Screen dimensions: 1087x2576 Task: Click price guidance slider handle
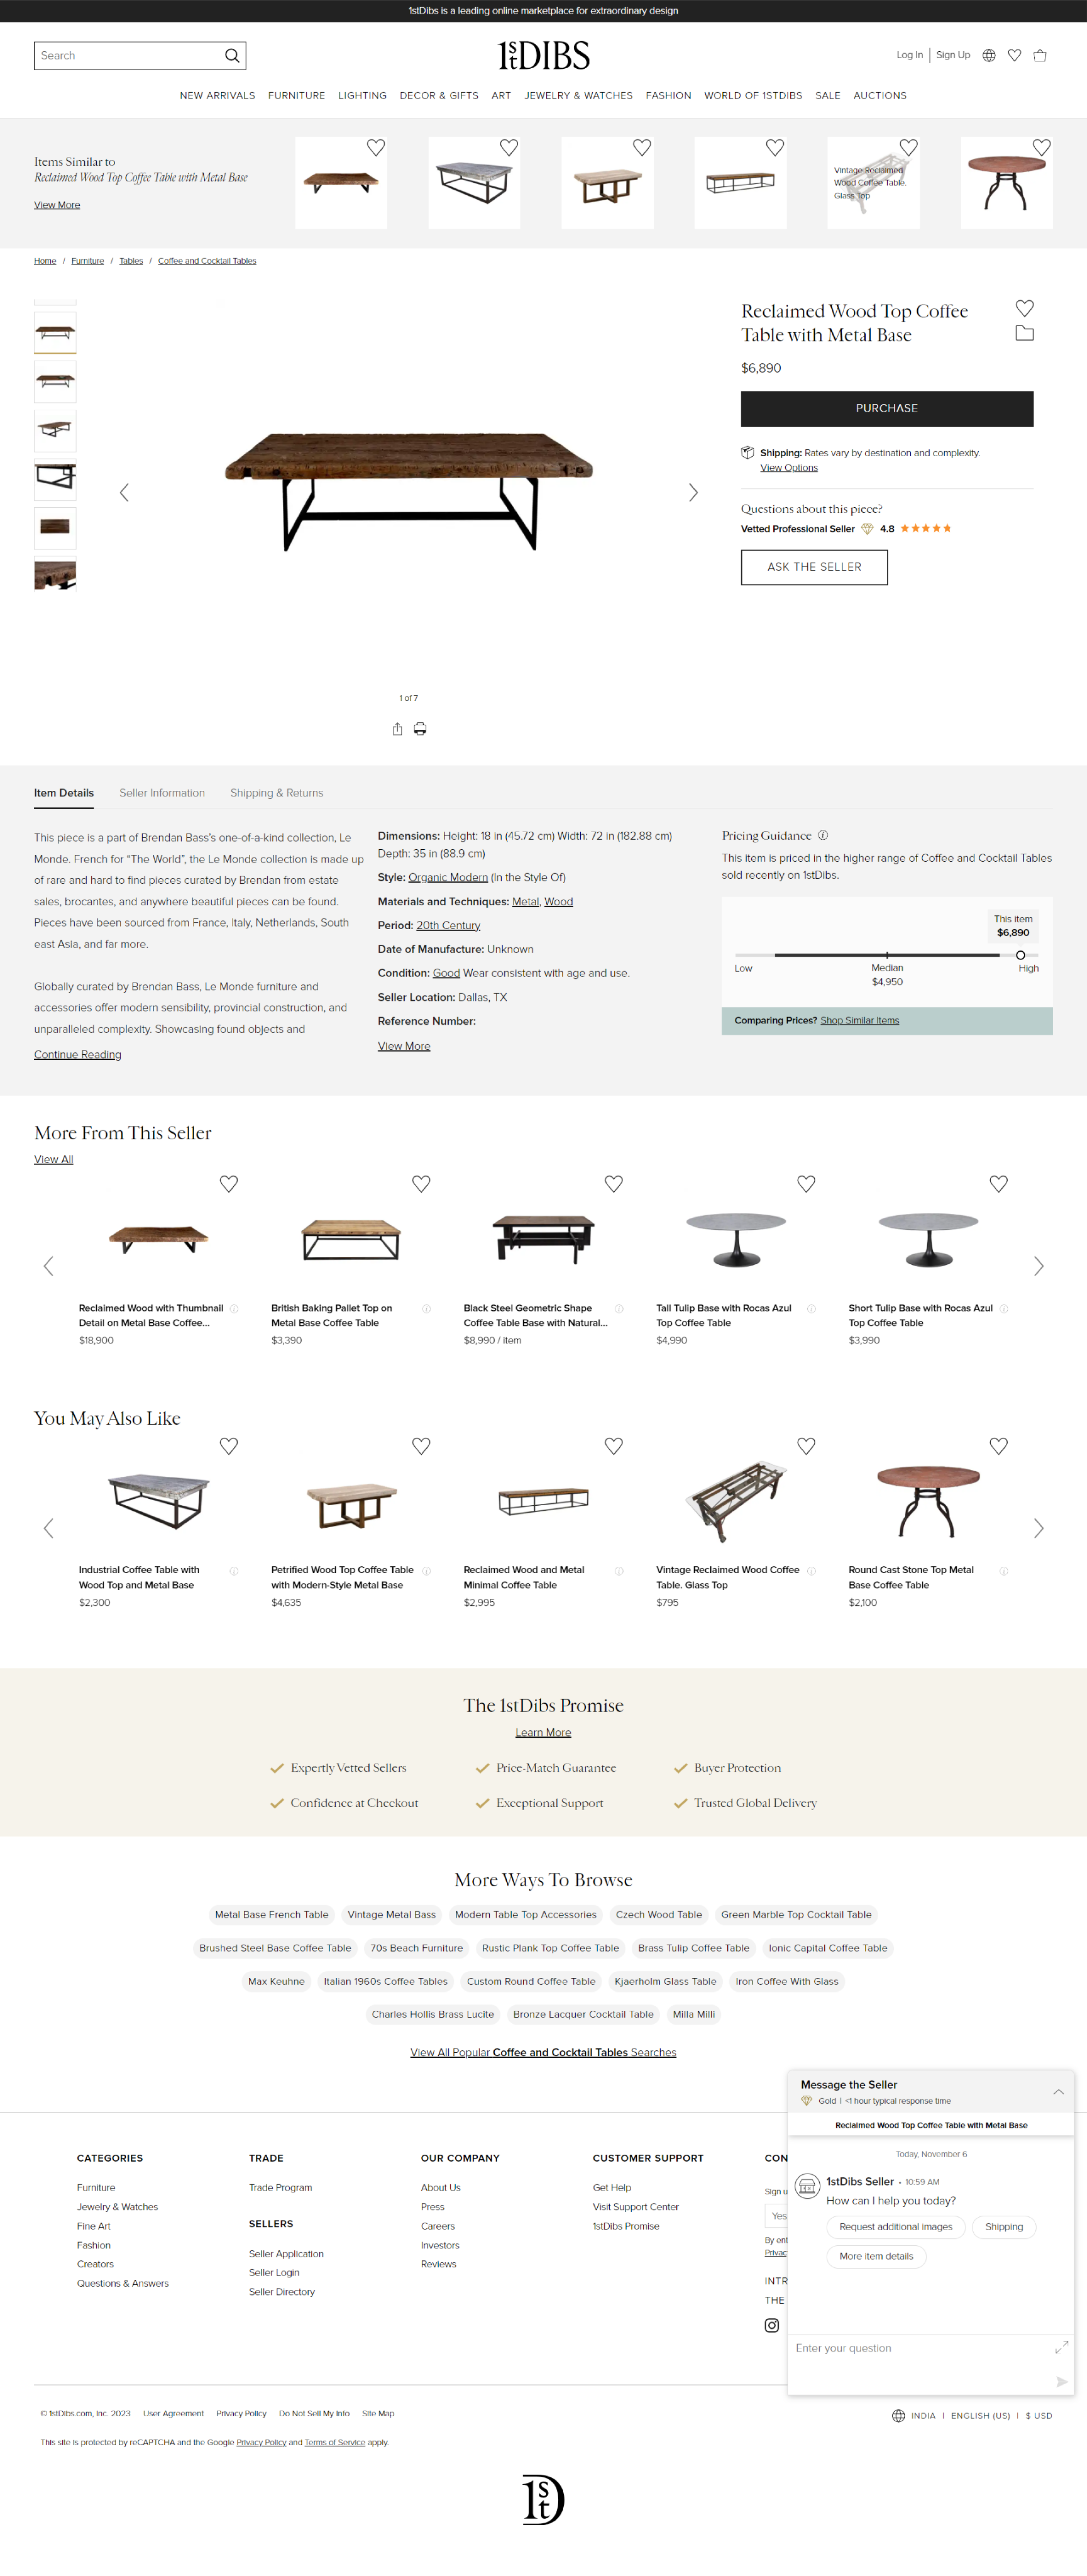coord(1020,955)
